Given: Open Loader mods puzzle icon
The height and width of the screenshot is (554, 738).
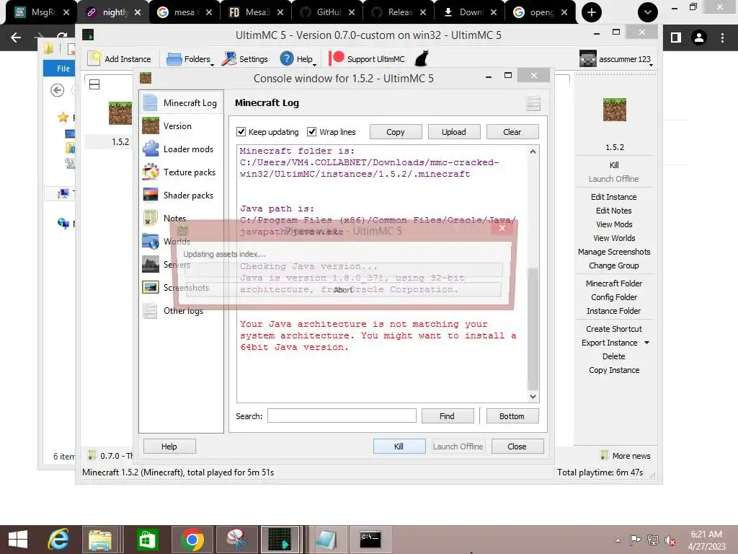Looking at the screenshot, I should click(151, 149).
